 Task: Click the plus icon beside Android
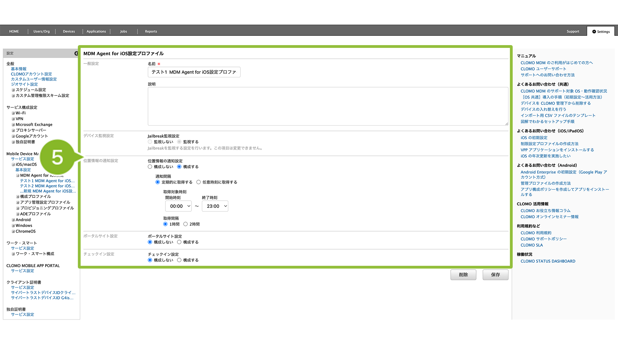13,220
